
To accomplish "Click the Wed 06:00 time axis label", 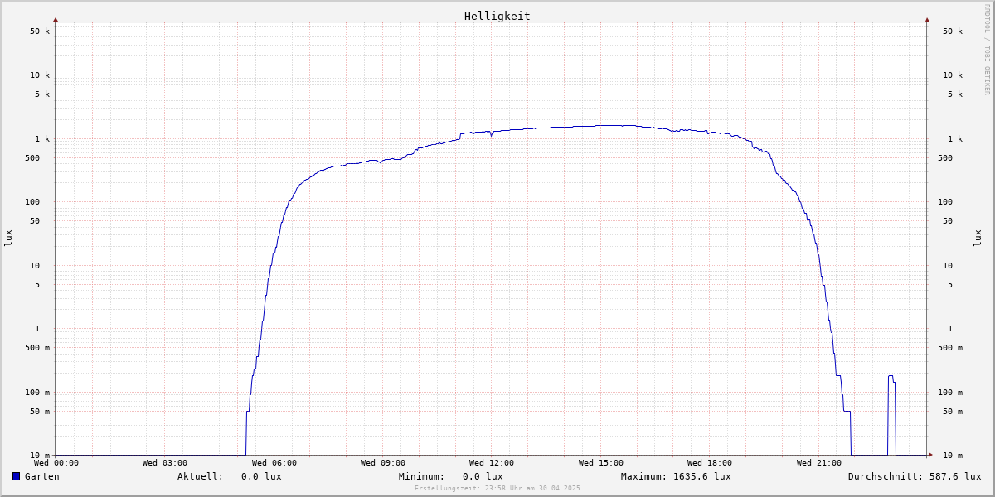I will click(x=274, y=463).
